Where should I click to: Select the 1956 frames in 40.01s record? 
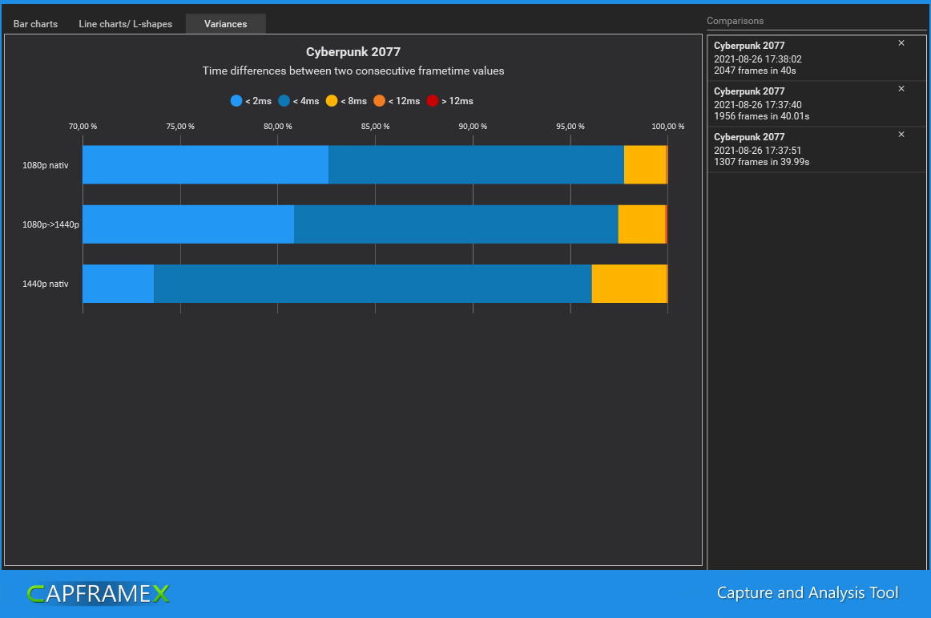816,104
